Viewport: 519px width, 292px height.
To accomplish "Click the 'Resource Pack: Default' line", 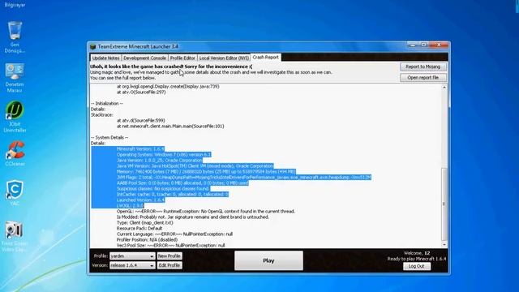I will click(139, 229).
